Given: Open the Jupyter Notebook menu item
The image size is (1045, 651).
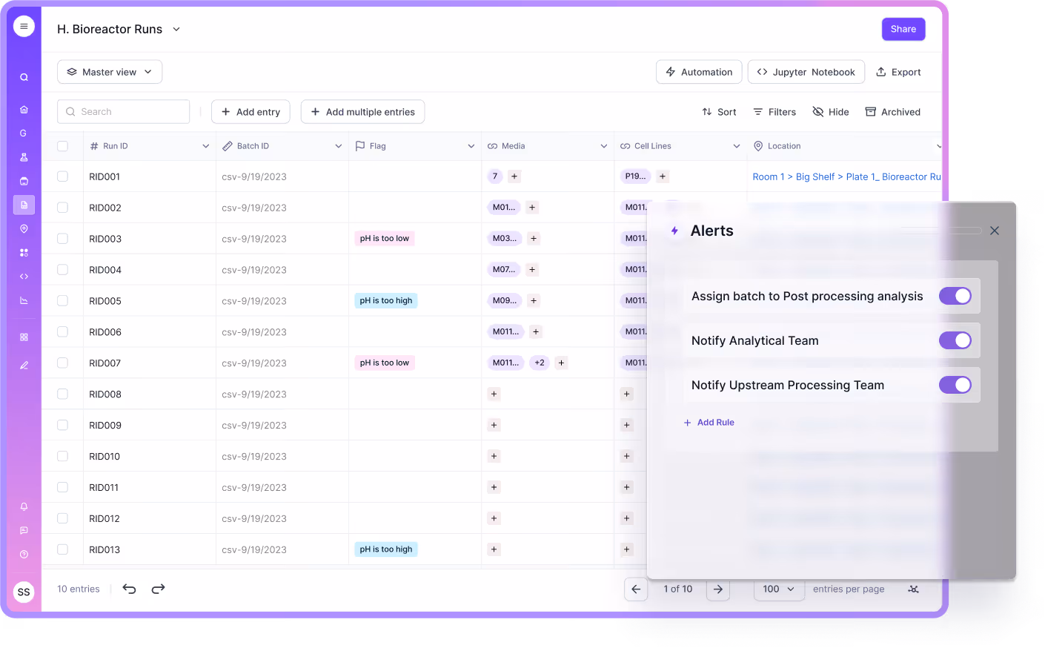Looking at the screenshot, I should [806, 71].
